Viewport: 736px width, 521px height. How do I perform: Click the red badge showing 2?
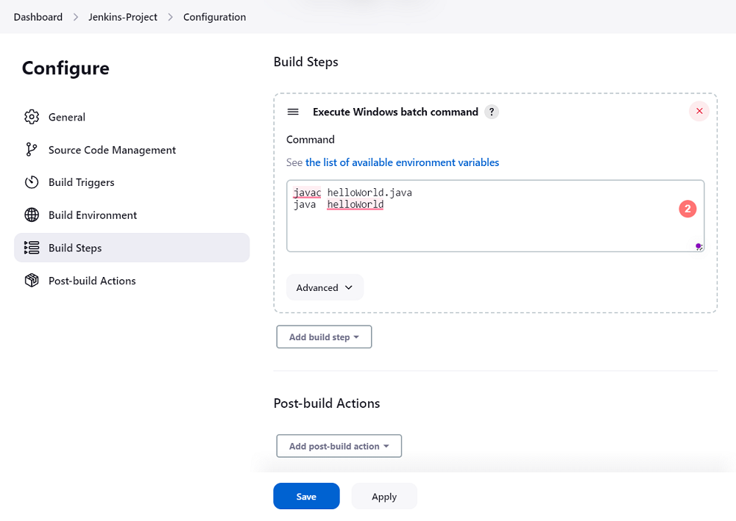(687, 209)
